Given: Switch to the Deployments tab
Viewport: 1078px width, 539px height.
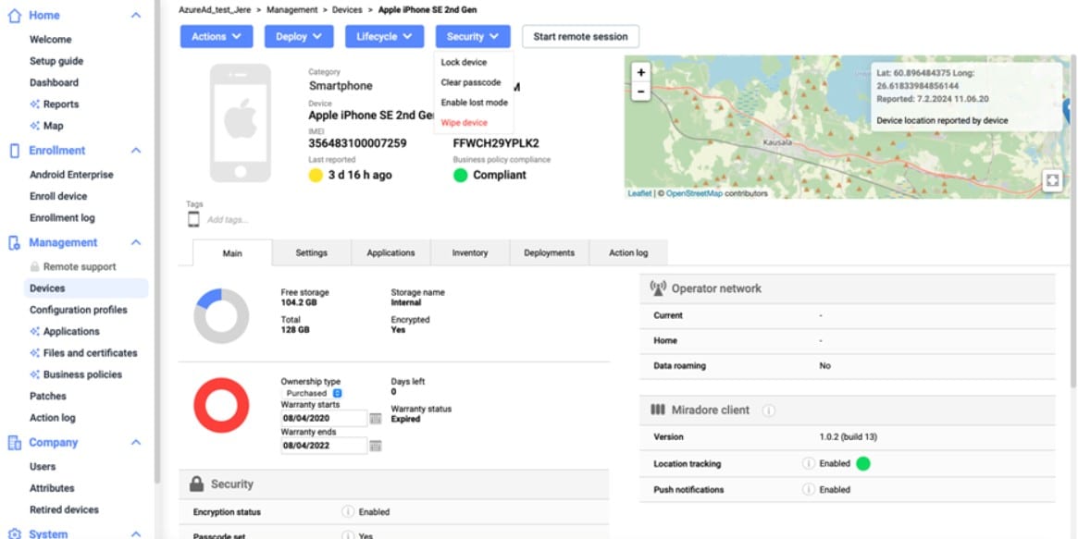Looking at the screenshot, I should tap(550, 252).
